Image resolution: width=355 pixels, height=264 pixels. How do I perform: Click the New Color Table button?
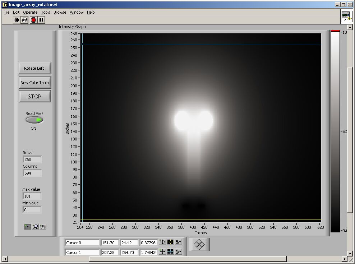click(34, 83)
